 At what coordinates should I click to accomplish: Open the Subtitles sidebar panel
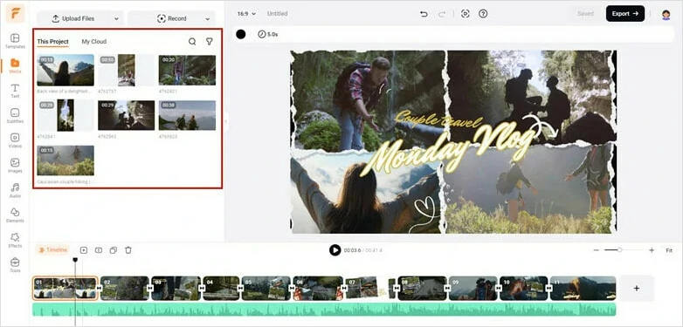15,116
